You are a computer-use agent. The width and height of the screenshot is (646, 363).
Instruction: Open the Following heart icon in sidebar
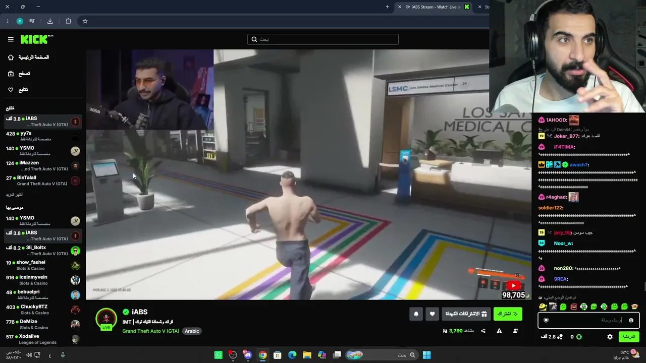[11, 90]
